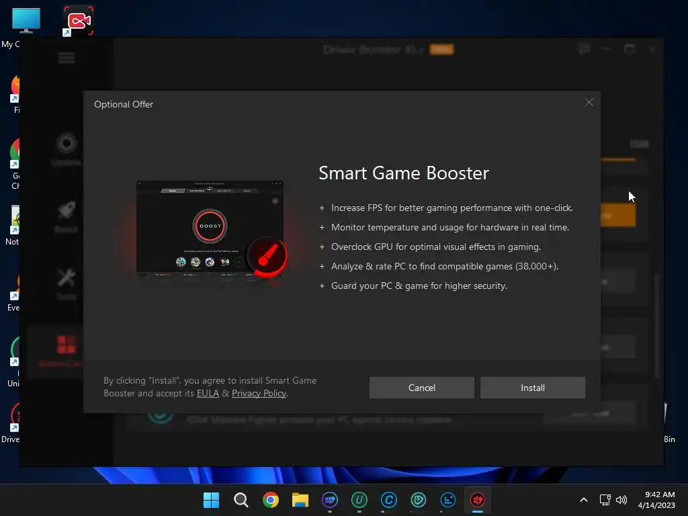Click 'Increase FPS for better gaming performance' line

(x=452, y=208)
